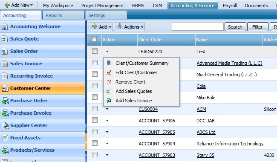Click the Accounting Welcome calculator icon
277x162 pixels.
pos(5,27)
